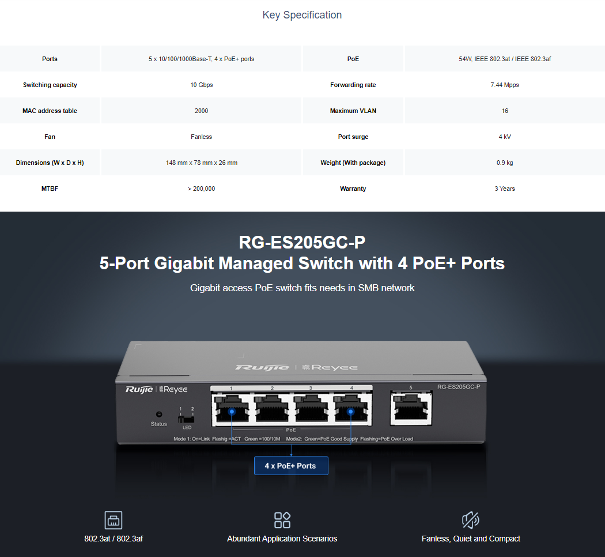Click the Ruijie Reyee logo on switch front
This screenshot has height=557, width=605.
[156, 389]
